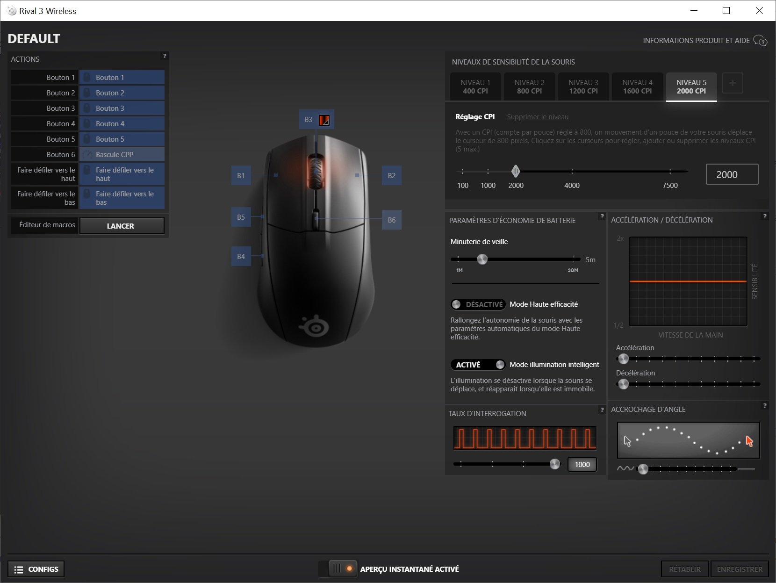776x583 pixels.
Task: Click the ENREGISTRER button
Action: (x=740, y=569)
